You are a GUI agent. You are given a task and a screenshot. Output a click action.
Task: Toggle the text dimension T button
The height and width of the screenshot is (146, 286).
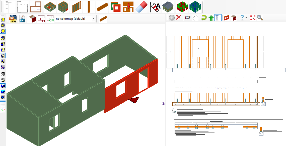coord(218,18)
